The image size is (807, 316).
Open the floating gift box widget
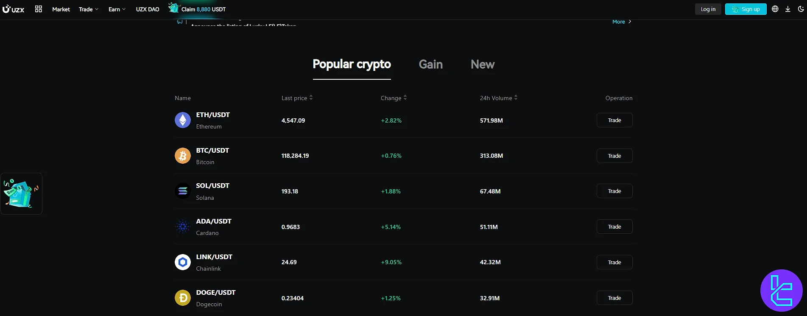tap(21, 193)
